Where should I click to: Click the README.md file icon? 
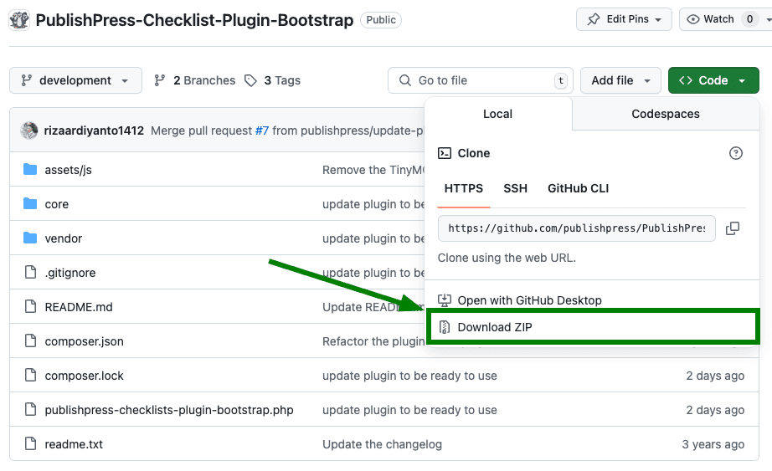(x=31, y=307)
